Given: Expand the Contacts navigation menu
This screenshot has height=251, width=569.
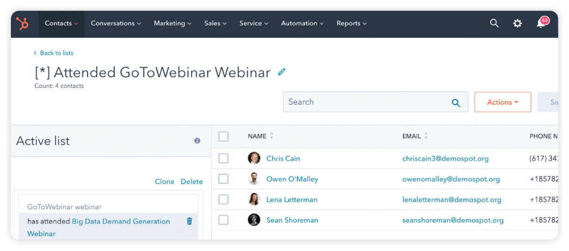Looking at the screenshot, I should click(61, 23).
